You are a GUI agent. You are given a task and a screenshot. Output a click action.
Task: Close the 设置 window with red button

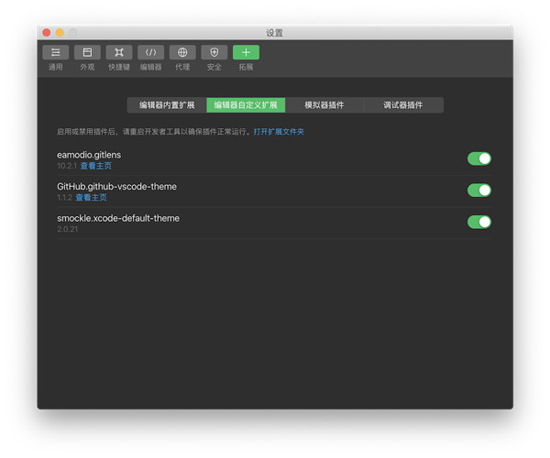click(47, 32)
